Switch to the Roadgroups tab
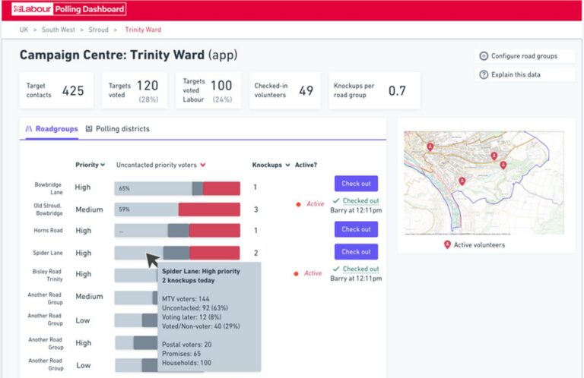The height and width of the screenshot is (378, 584). [52, 129]
